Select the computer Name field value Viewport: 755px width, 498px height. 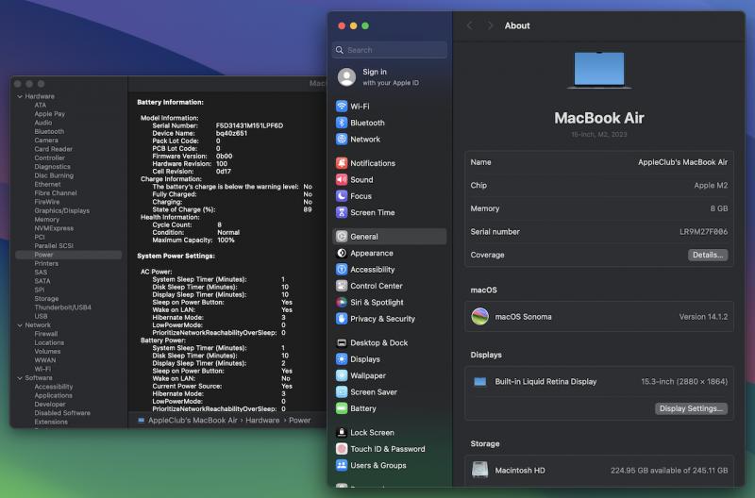click(682, 162)
